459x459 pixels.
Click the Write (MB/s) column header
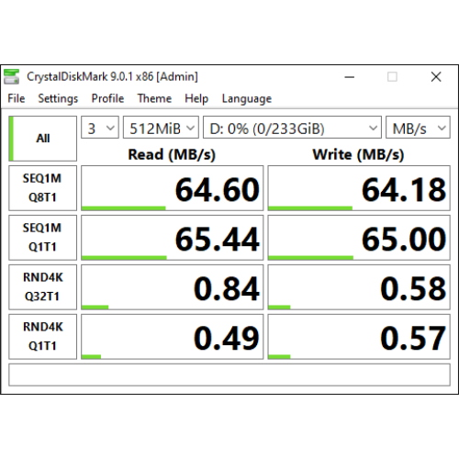tap(358, 154)
